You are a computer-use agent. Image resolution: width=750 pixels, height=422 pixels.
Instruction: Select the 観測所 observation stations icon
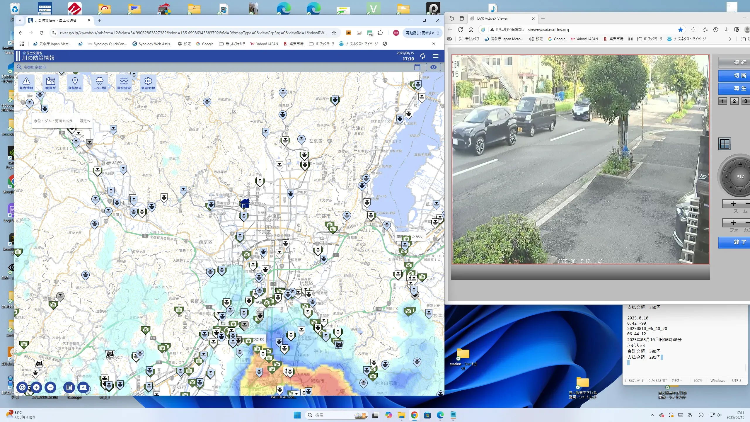50,83
